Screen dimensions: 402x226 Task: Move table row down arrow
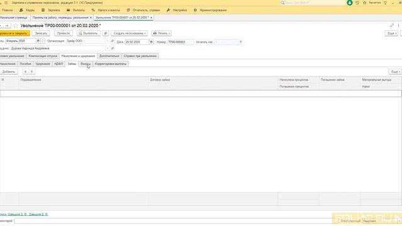click(x=32, y=72)
